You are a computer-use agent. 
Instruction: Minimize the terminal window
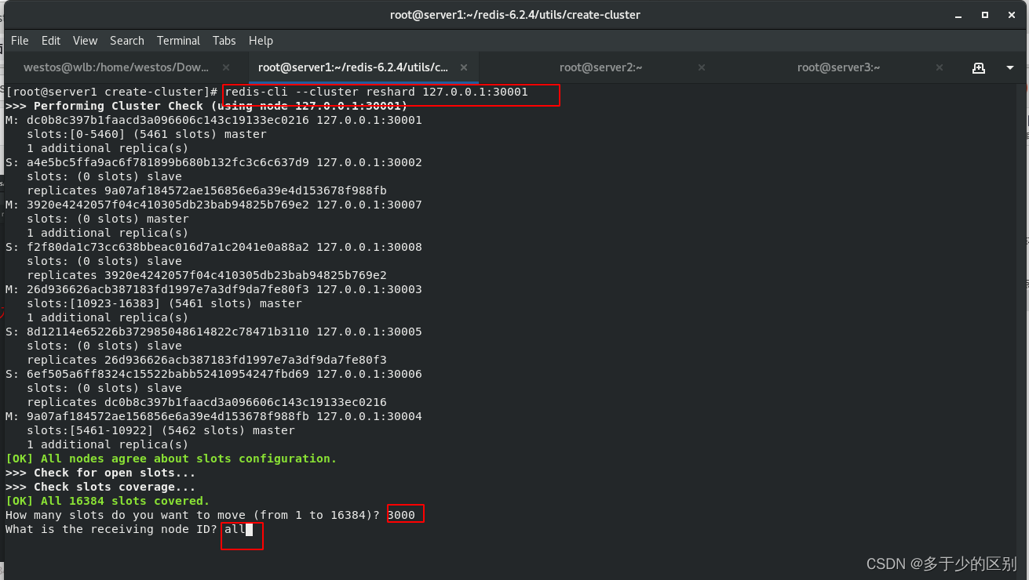click(960, 15)
